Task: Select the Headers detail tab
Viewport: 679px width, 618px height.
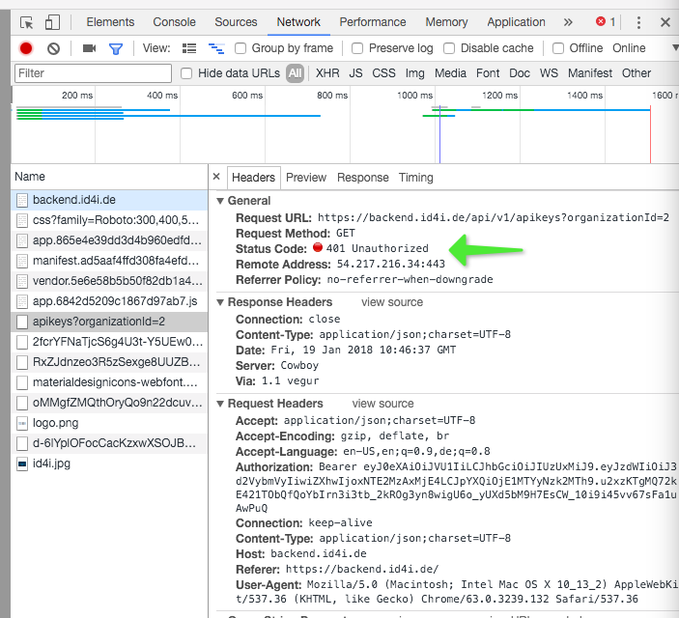Action: 253,178
